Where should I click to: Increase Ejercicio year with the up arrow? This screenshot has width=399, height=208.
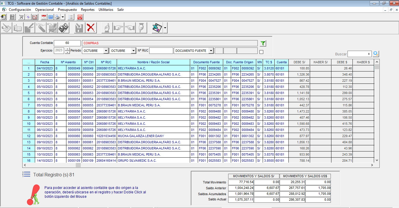pyautogui.click(x=67, y=49)
